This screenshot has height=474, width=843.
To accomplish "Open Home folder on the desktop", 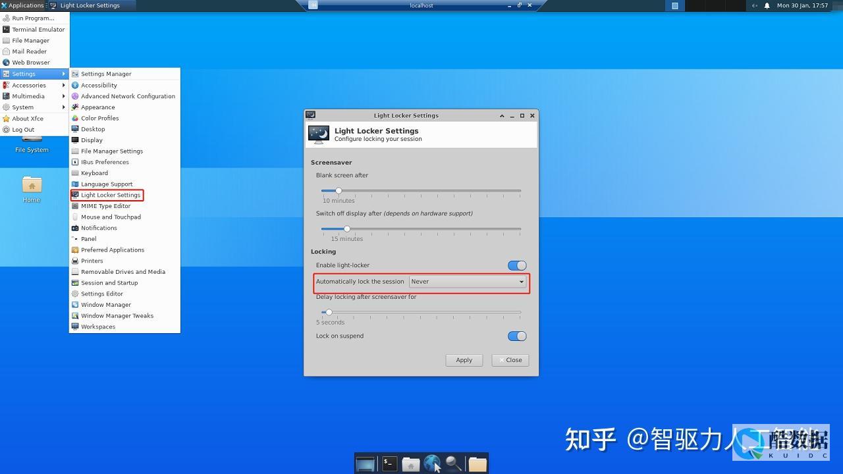I will [32, 189].
